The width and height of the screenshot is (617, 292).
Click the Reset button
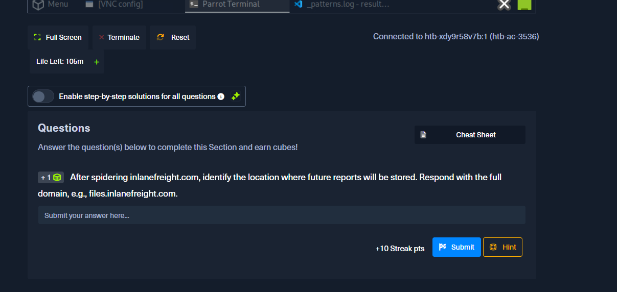click(x=173, y=37)
